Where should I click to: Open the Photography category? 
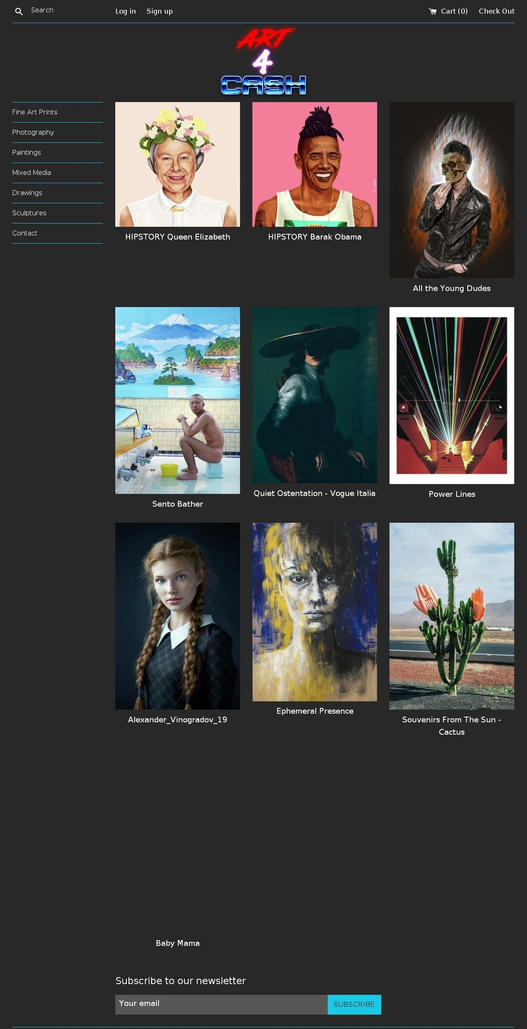coord(33,132)
